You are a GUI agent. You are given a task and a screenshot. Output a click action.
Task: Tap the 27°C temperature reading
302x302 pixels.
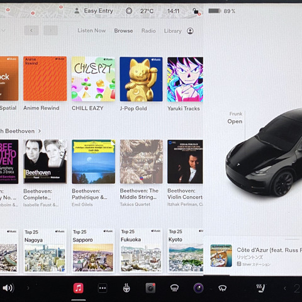pos(147,11)
